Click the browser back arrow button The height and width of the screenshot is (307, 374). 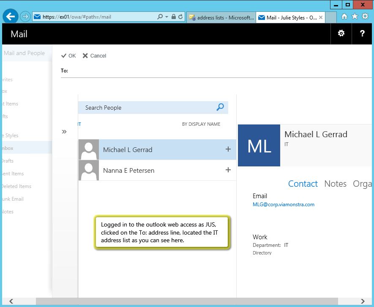tap(11, 17)
